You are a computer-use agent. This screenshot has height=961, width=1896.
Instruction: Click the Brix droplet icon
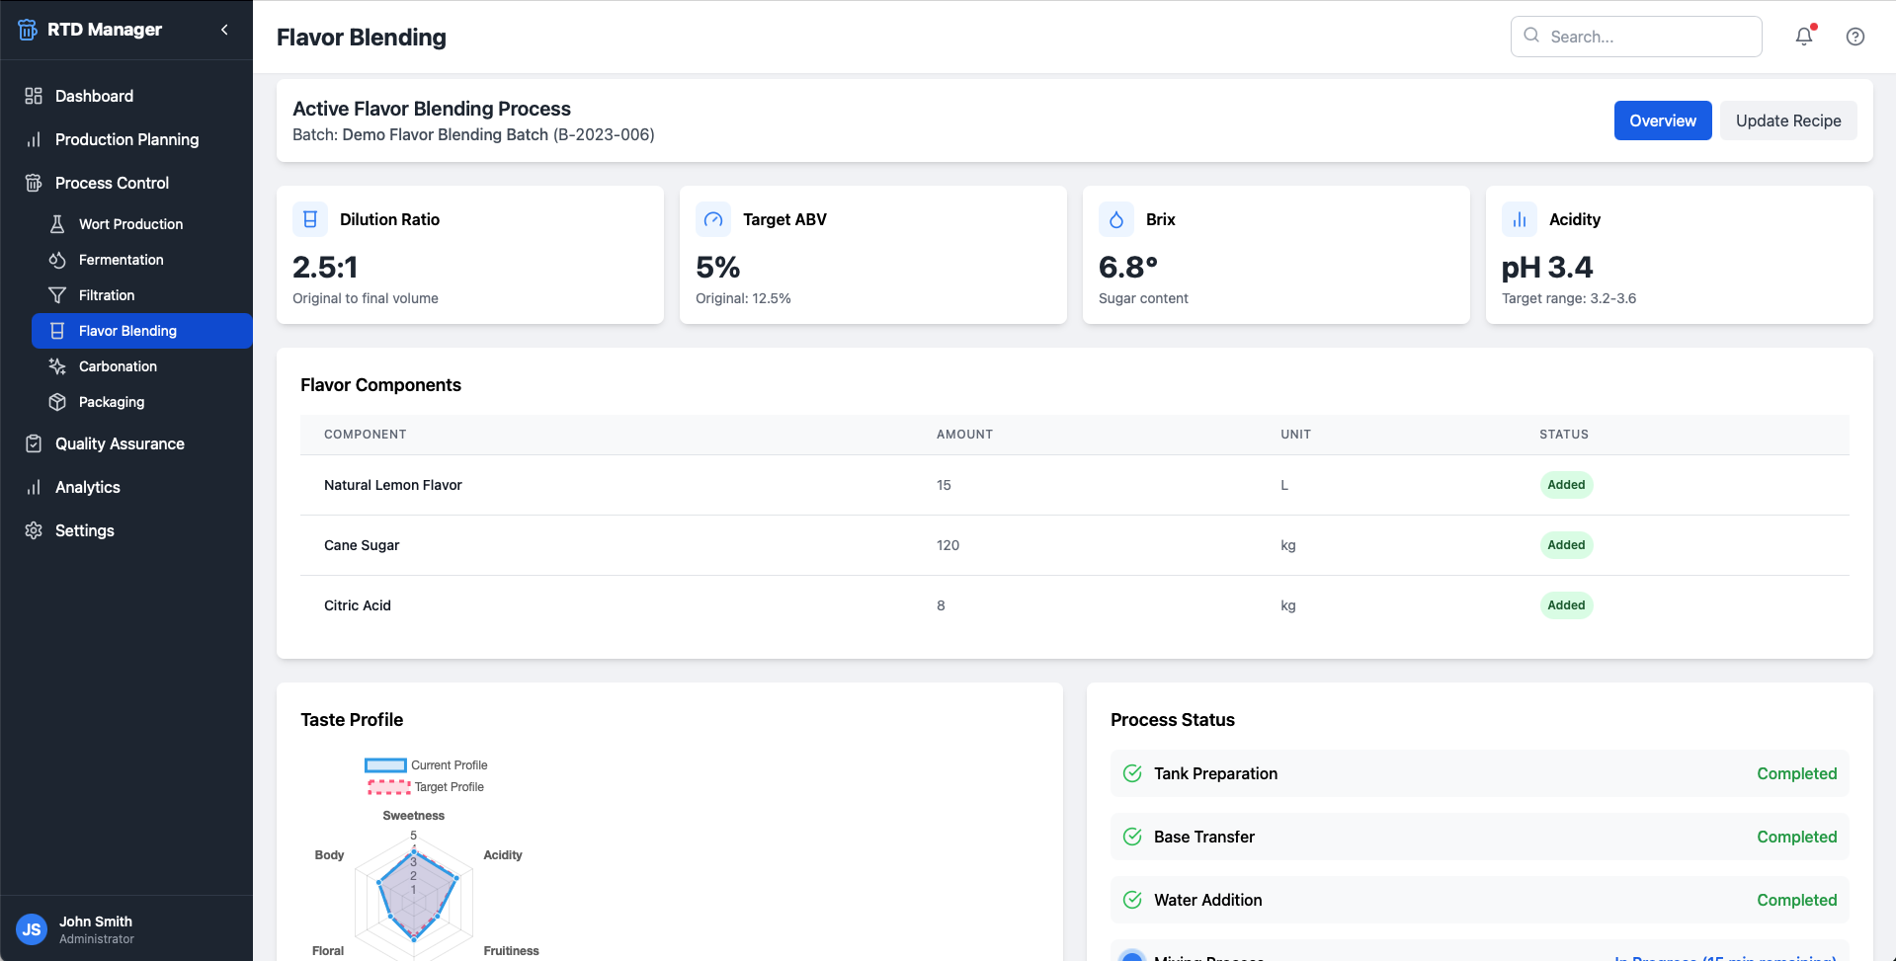click(1116, 219)
